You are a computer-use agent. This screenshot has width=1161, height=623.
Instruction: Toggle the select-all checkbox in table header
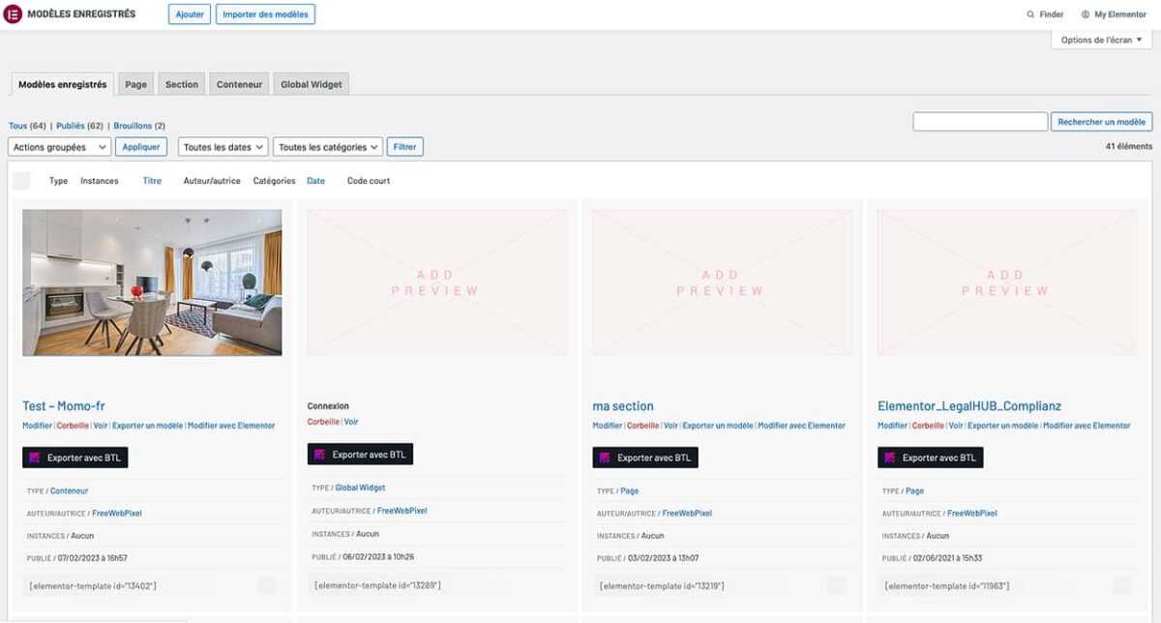click(21, 181)
